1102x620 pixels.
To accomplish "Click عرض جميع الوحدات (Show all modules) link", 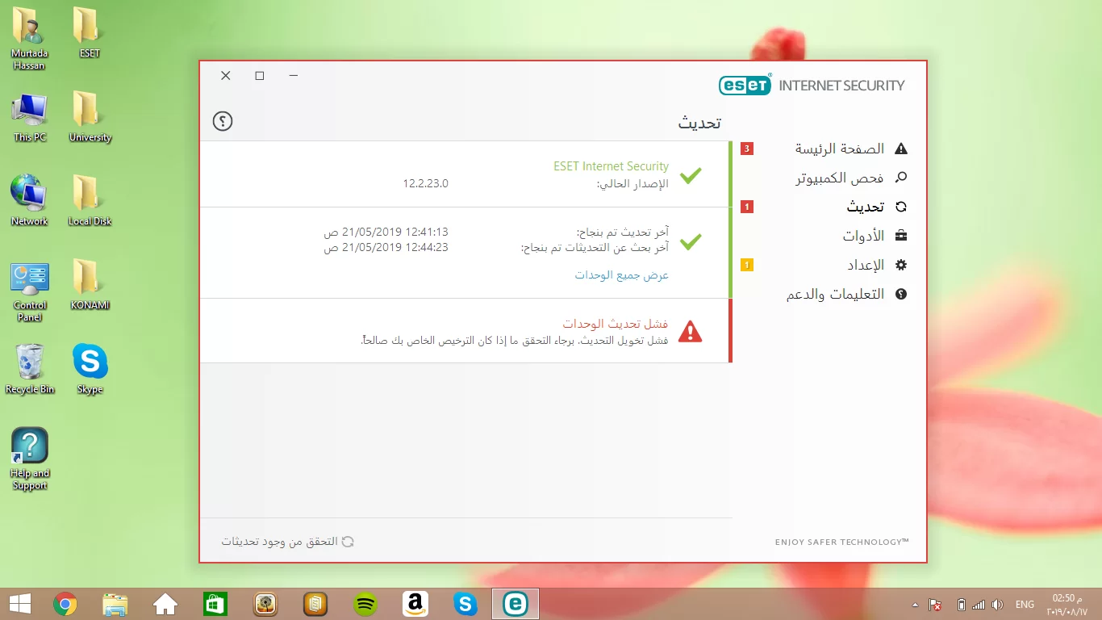I will 622,275.
